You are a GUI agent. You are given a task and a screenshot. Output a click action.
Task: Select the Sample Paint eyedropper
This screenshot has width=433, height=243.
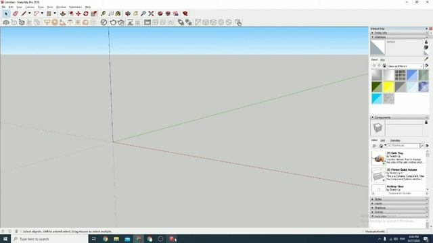(426, 59)
